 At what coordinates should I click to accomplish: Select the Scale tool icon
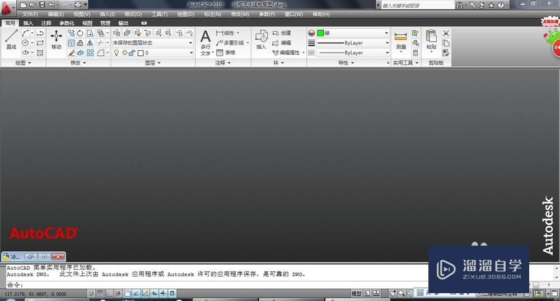[72, 43]
